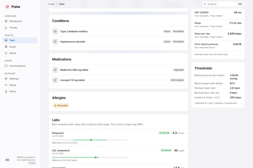The image size is (253, 168).
Task: Click the Alerts bell icon
Action: click(x=6, y=53)
